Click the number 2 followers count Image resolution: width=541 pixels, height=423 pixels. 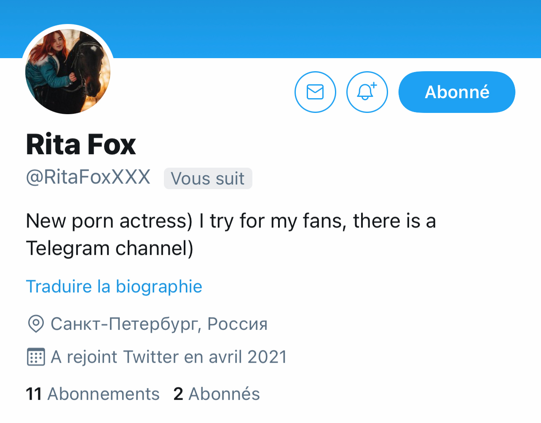coord(178,394)
